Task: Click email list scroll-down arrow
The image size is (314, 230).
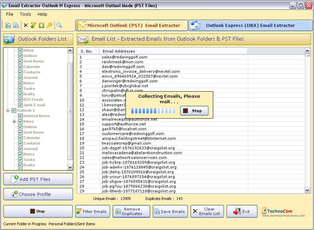Action: pos(307,190)
